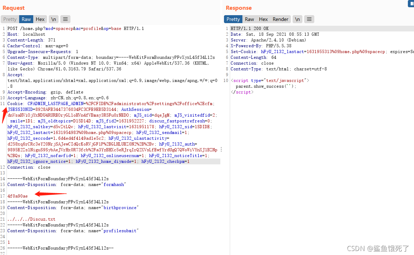Click the hFyU_2132_checkpm=1 cookie entry

coord(165,161)
